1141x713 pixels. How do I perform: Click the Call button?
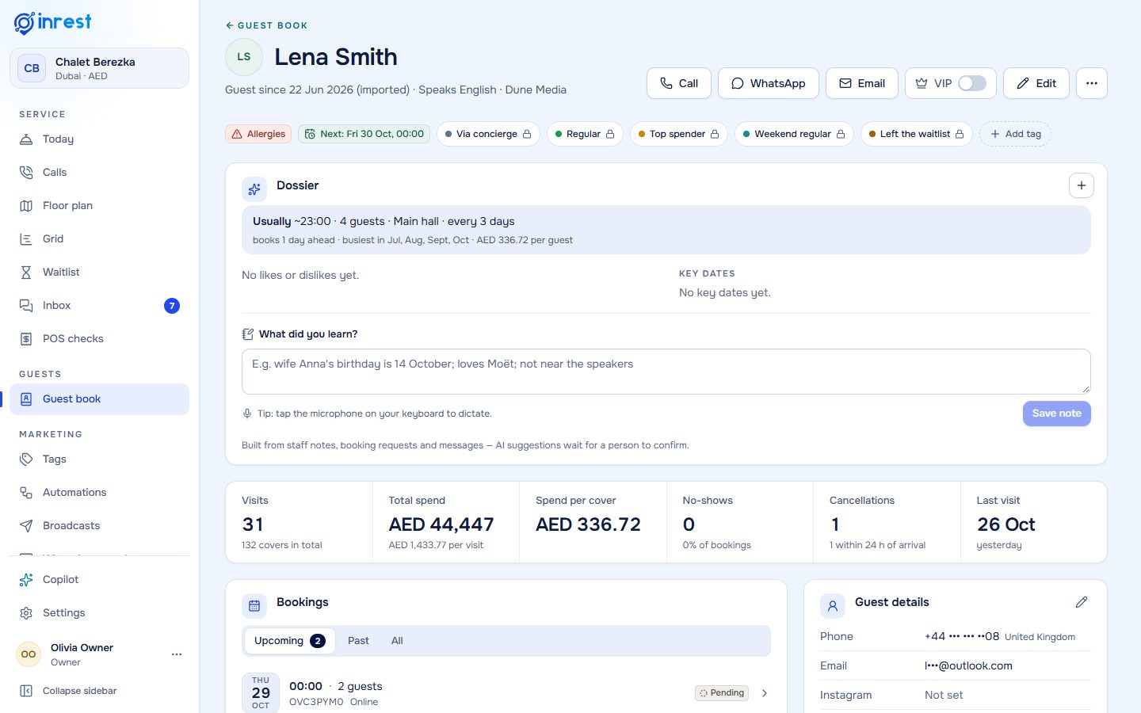pos(679,83)
